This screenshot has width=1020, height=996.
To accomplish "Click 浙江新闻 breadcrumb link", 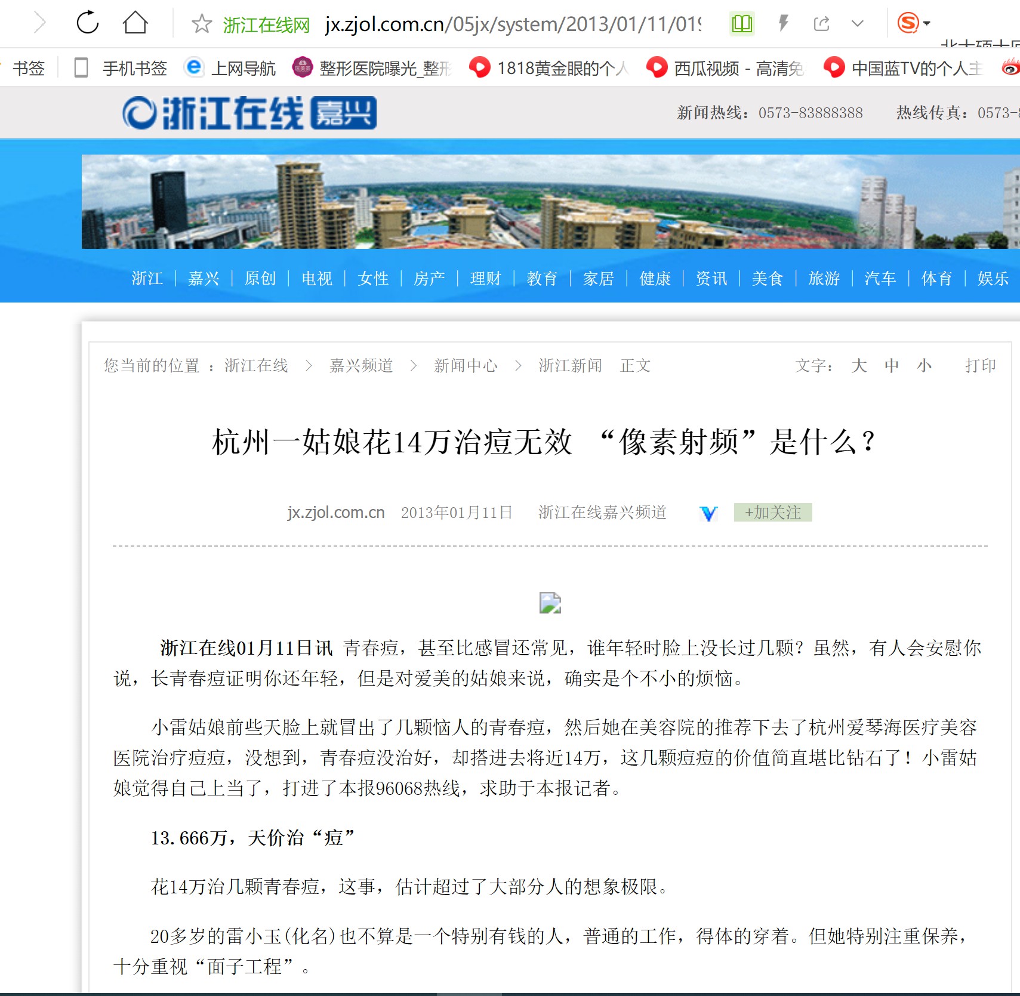I will click(571, 365).
